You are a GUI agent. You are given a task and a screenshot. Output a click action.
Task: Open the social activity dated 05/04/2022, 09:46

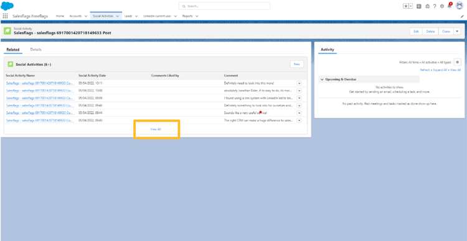coord(39,106)
